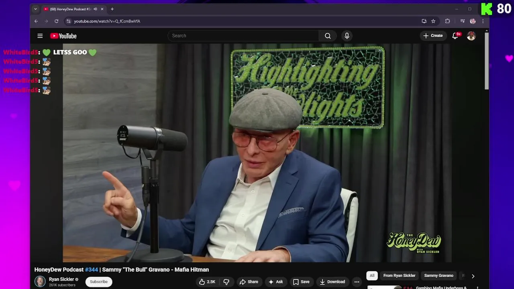Open the YouTube account avatar menu
514x289 pixels.
tap(471, 36)
